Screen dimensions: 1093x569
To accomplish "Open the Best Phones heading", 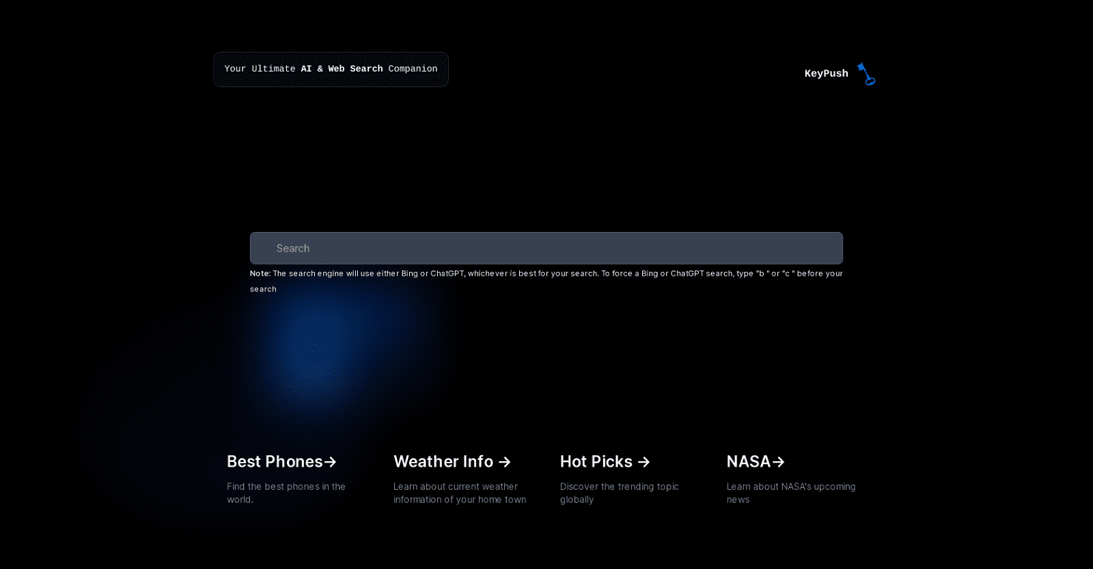I will (275, 462).
